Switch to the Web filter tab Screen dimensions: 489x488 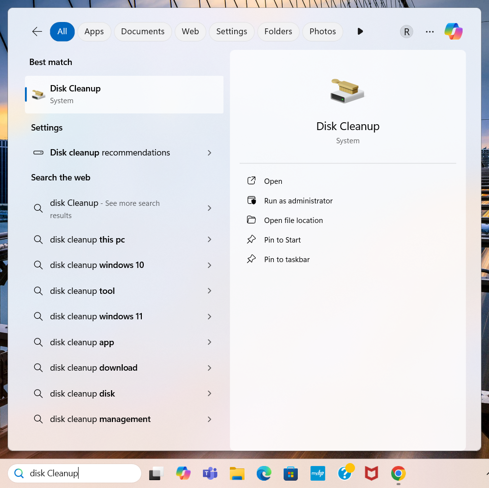[190, 31]
